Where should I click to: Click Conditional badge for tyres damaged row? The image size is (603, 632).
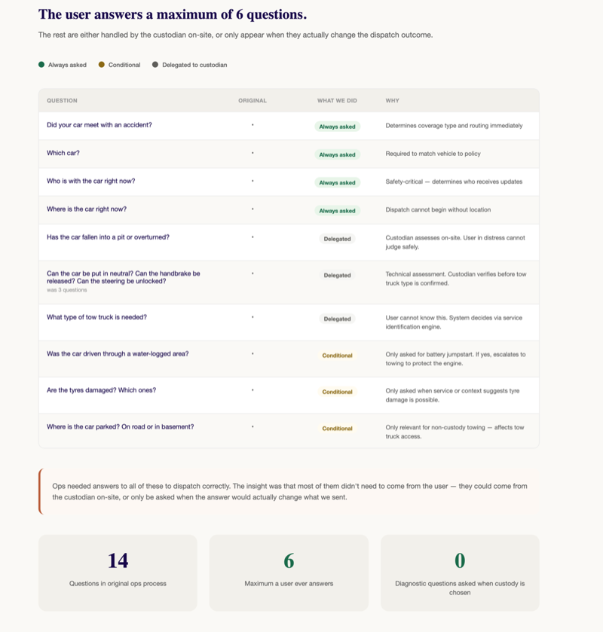pos(337,392)
